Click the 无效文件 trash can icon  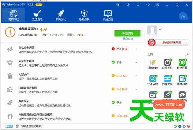coord(10,76)
